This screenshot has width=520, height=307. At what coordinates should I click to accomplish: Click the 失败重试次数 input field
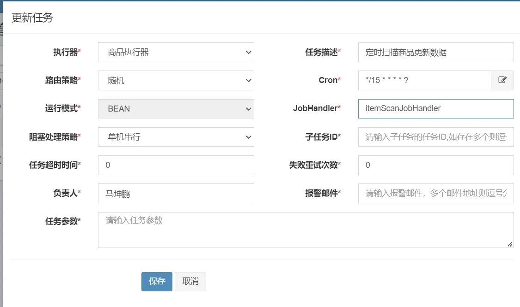435,165
